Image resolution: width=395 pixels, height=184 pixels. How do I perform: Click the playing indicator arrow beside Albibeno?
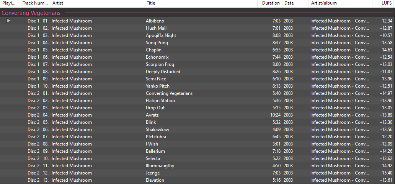pos(9,21)
